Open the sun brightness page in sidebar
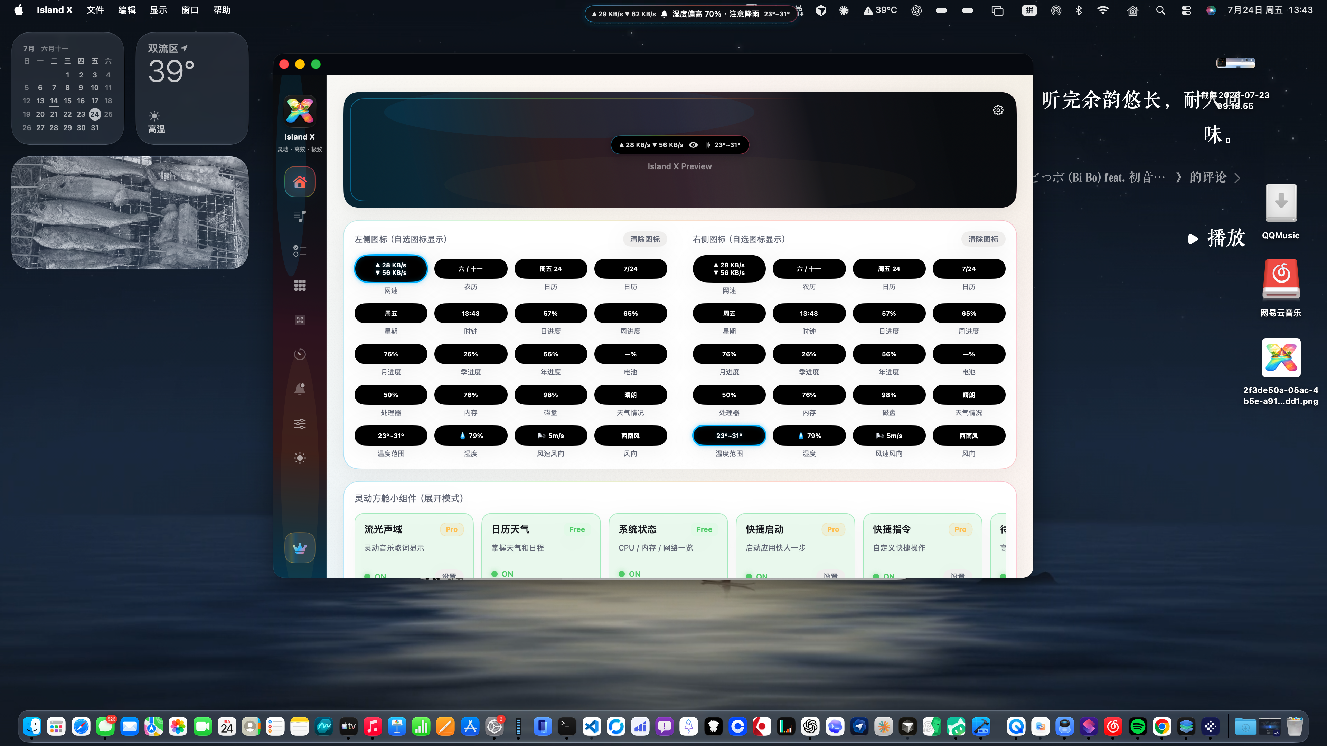The height and width of the screenshot is (746, 1327). pyautogui.click(x=300, y=458)
